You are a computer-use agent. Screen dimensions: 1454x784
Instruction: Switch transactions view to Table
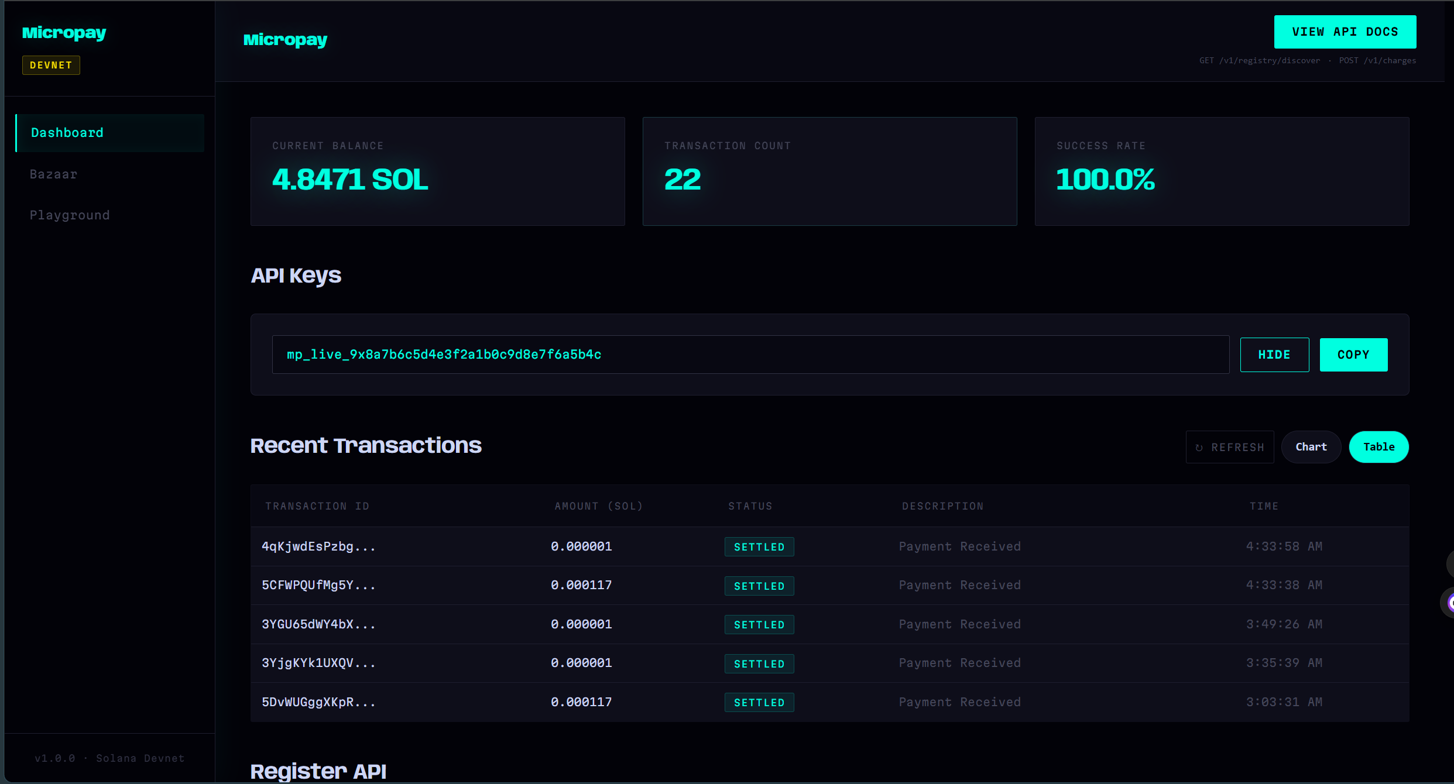click(x=1378, y=447)
